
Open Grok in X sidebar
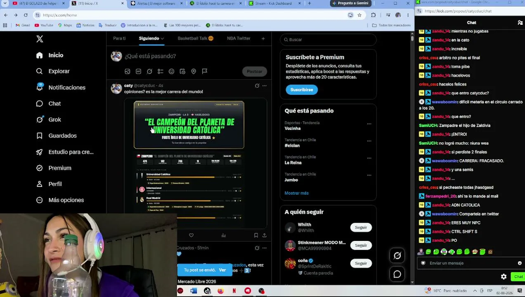tap(49, 120)
